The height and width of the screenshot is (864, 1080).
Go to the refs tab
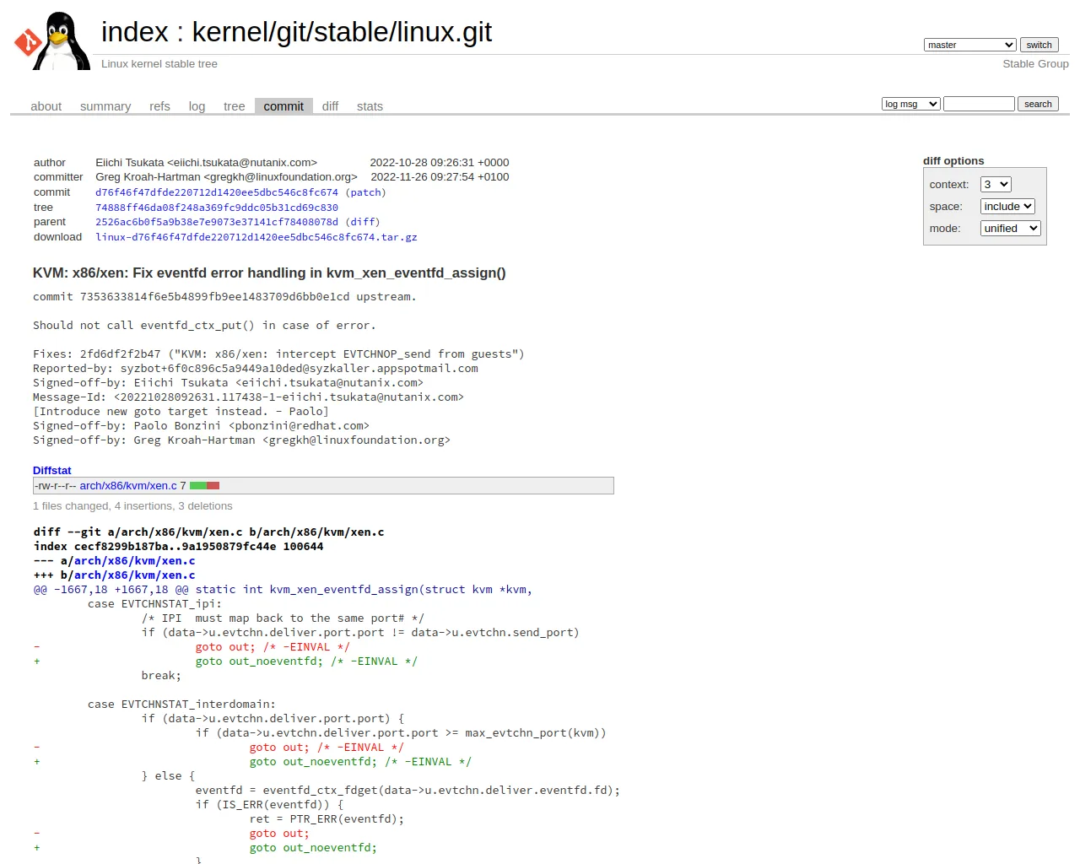click(159, 106)
